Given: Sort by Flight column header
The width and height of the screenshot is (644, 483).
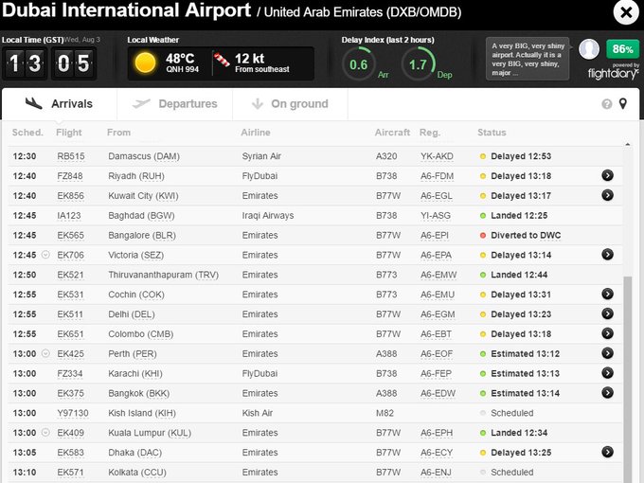Looking at the screenshot, I should click(x=68, y=133).
